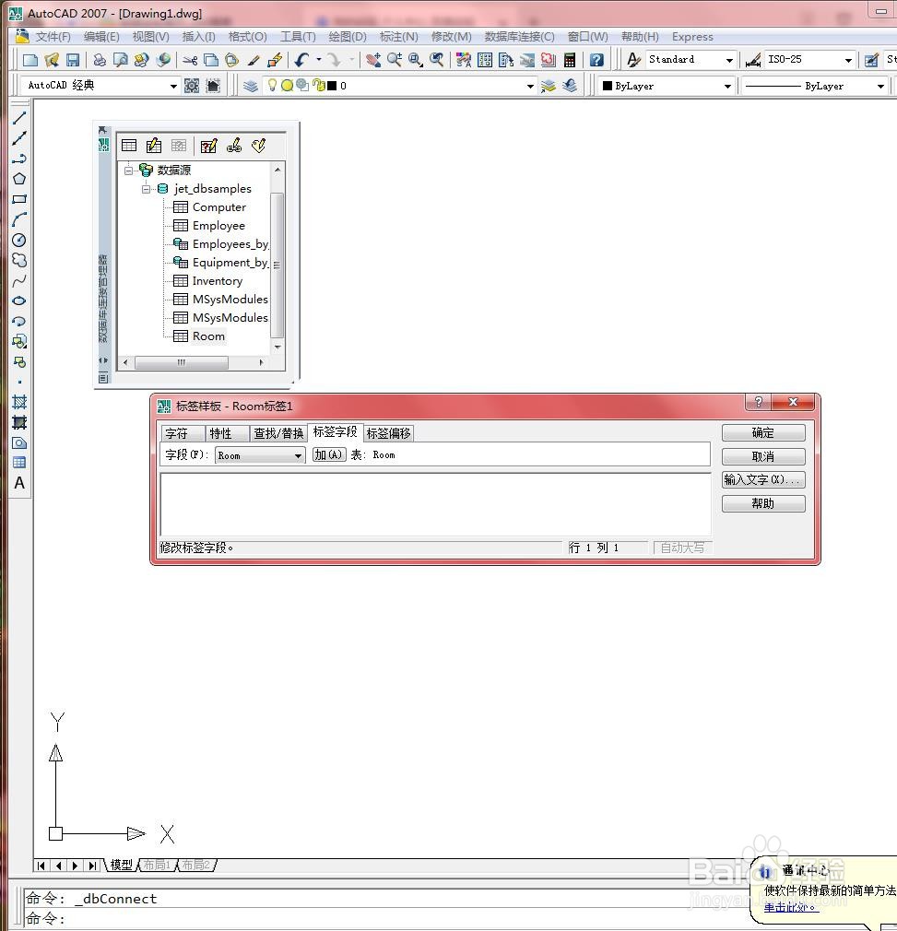Select the Hatch tool
Image resolution: width=897 pixels, height=931 pixels.
(19, 402)
